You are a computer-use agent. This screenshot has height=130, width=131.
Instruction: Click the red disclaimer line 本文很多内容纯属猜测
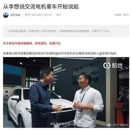(x=32, y=43)
